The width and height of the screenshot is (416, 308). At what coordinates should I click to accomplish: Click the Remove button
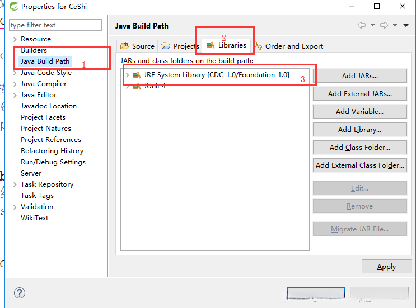(x=360, y=206)
